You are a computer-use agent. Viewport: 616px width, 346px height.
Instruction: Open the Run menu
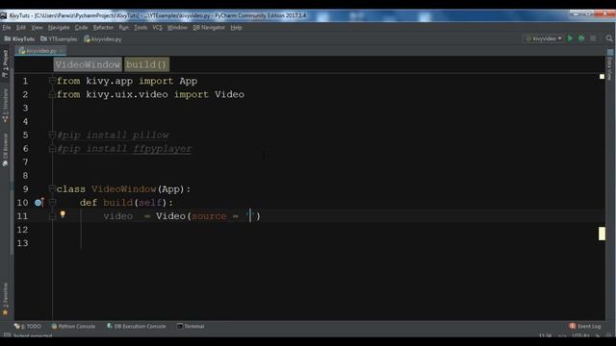[x=124, y=28]
